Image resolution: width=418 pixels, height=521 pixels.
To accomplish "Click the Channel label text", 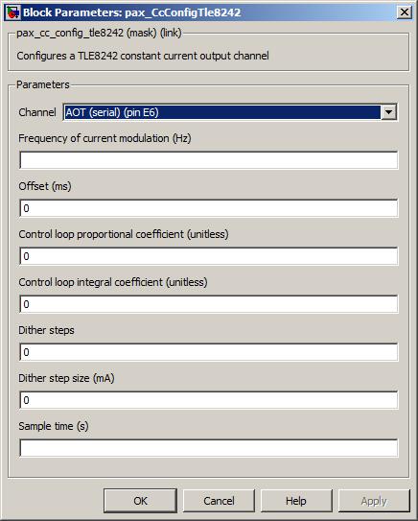I will [37, 112].
